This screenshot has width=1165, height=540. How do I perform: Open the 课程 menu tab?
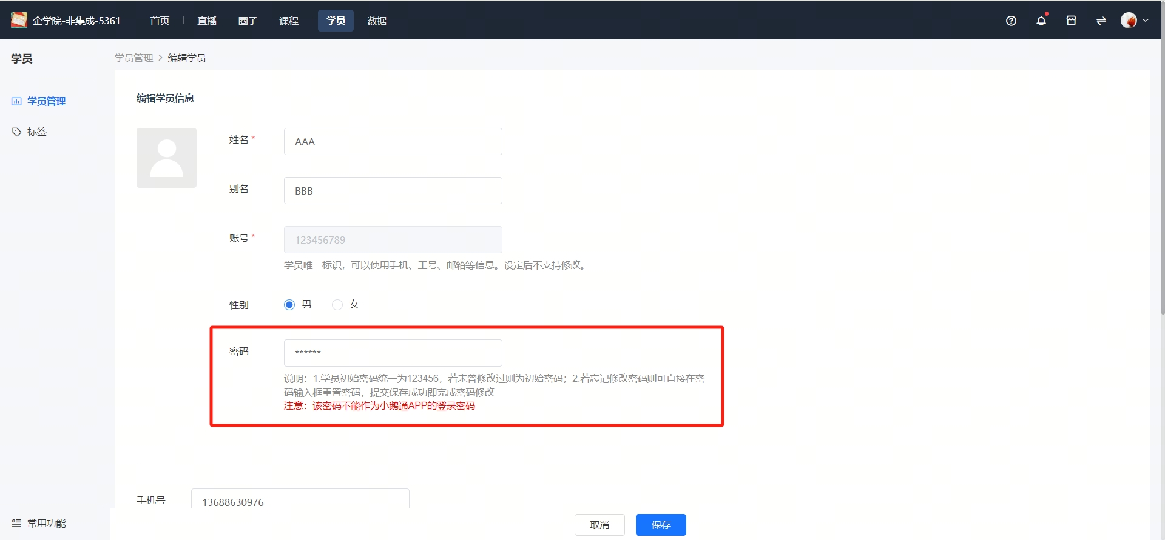point(289,21)
